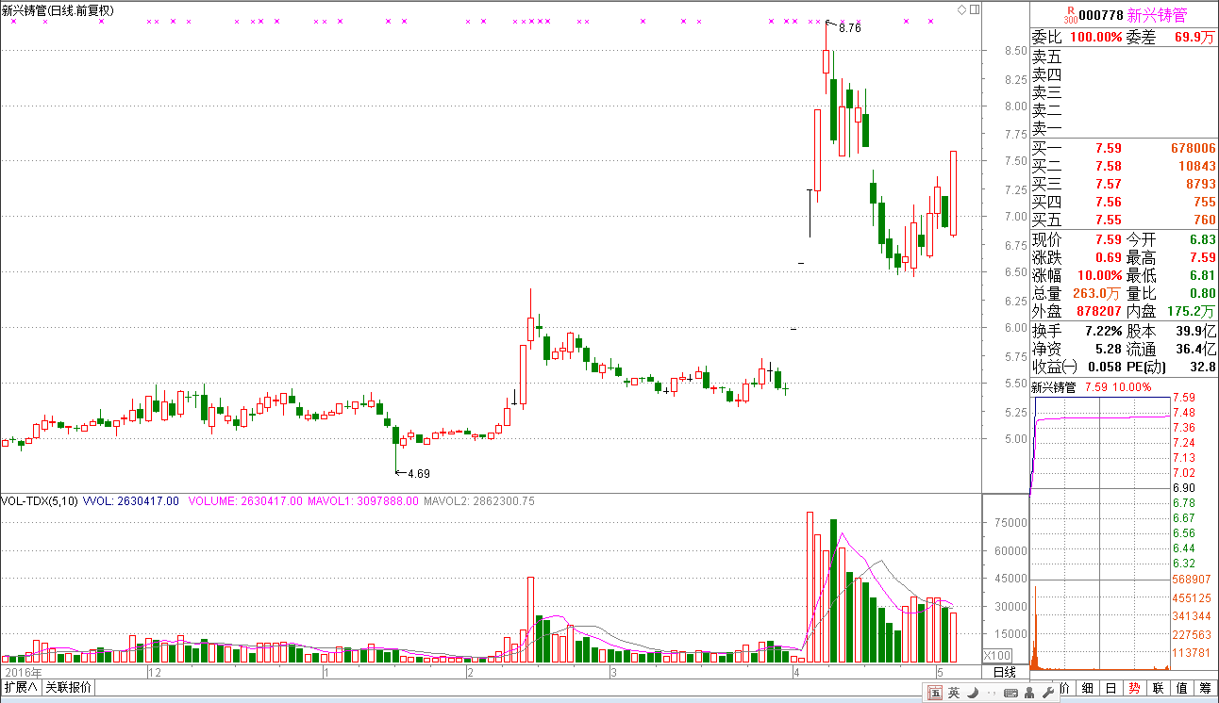Screen dimensions: 1219x703
Task: Click 流通 36.4亿 value
Action: click(x=1195, y=349)
